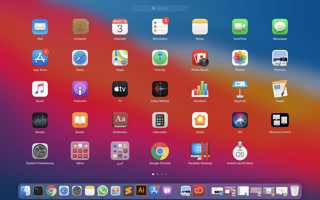Screen dimensions: 320x200
Task: Jump to the fourth Launchpad page dot
Action: pyautogui.click(x=166, y=174)
